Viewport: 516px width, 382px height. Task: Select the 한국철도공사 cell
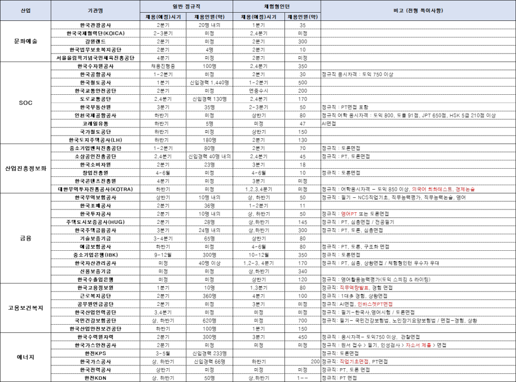click(95, 83)
